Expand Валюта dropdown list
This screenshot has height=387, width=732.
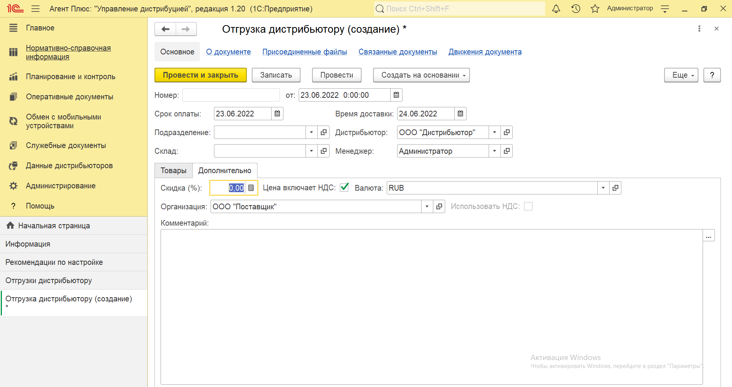(603, 188)
